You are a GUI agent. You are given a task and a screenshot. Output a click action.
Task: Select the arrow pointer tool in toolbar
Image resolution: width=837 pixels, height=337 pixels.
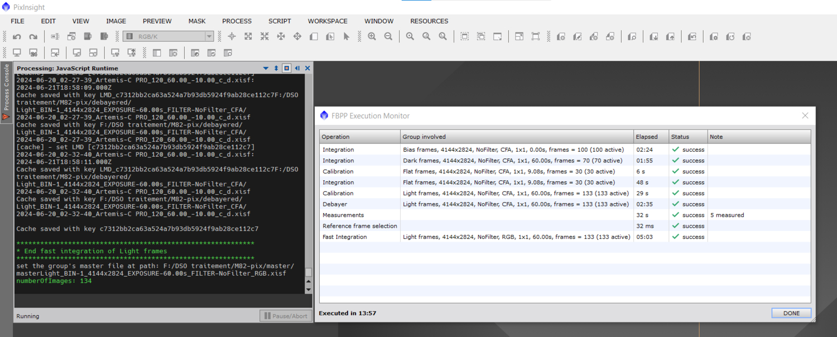coord(347,37)
